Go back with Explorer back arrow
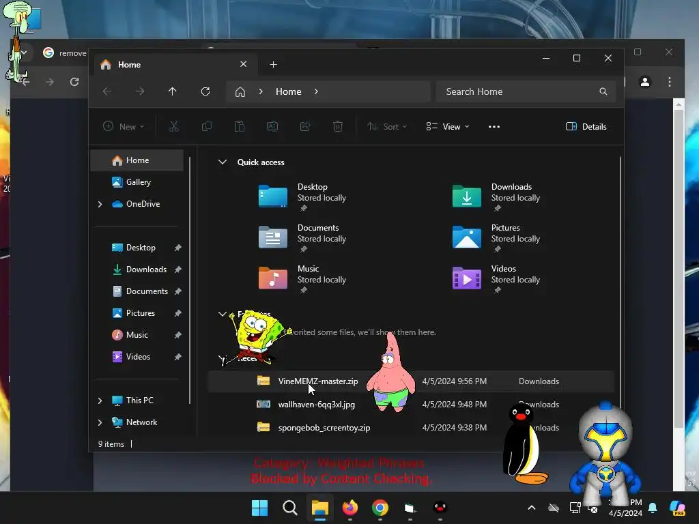This screenshot has width=699, height=524. [x=107, y=91]
